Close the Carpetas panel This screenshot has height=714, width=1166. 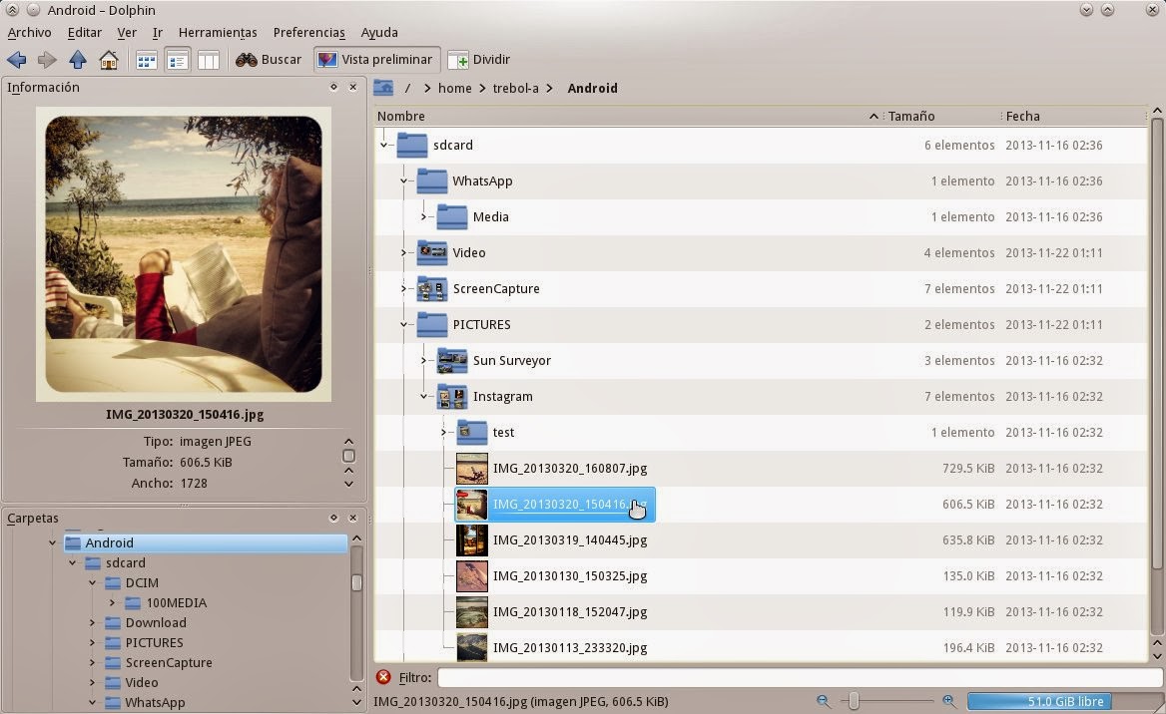353,518
